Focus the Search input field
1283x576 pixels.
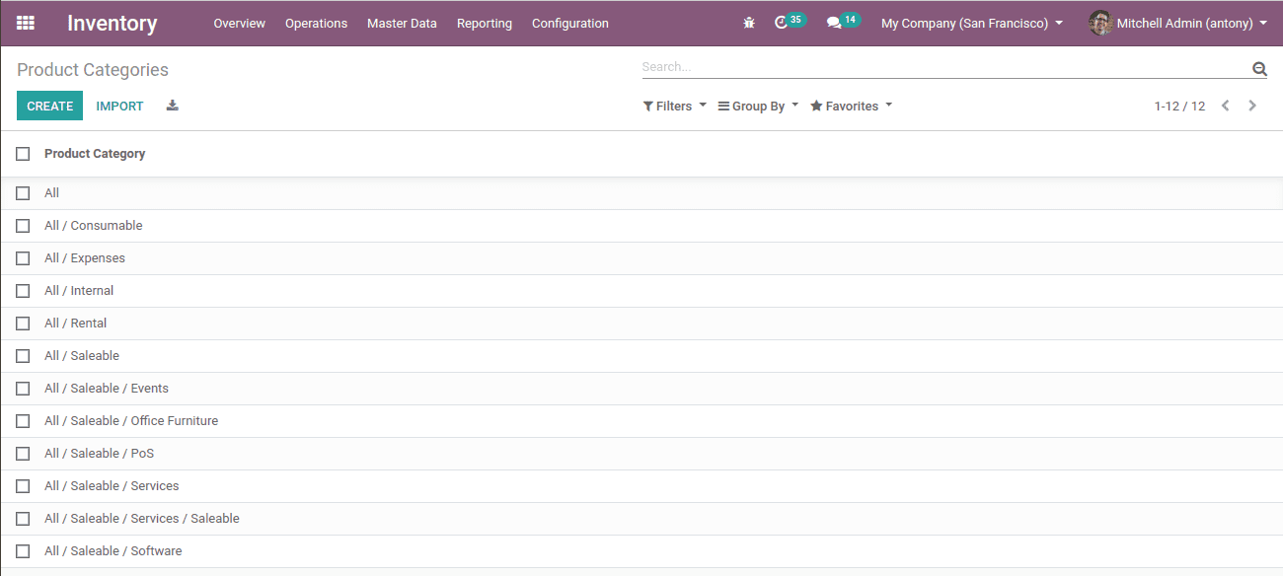pyautogui.click(x=944, y=67)
